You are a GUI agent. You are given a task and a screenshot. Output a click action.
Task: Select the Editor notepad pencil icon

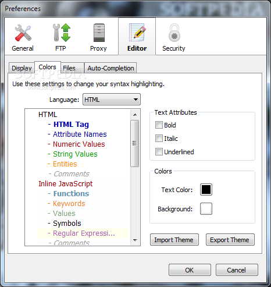pos(137,33)
